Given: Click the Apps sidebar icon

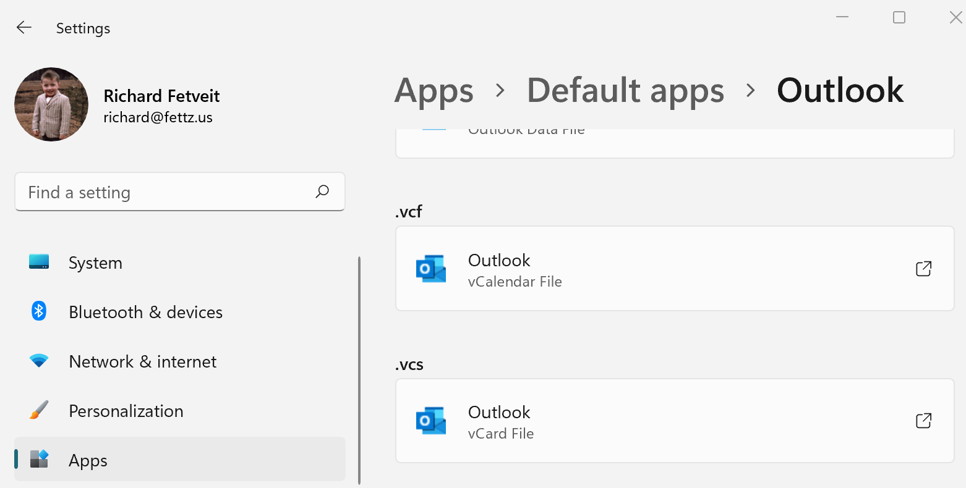Looking at the screenshot, I should point(39,460).
